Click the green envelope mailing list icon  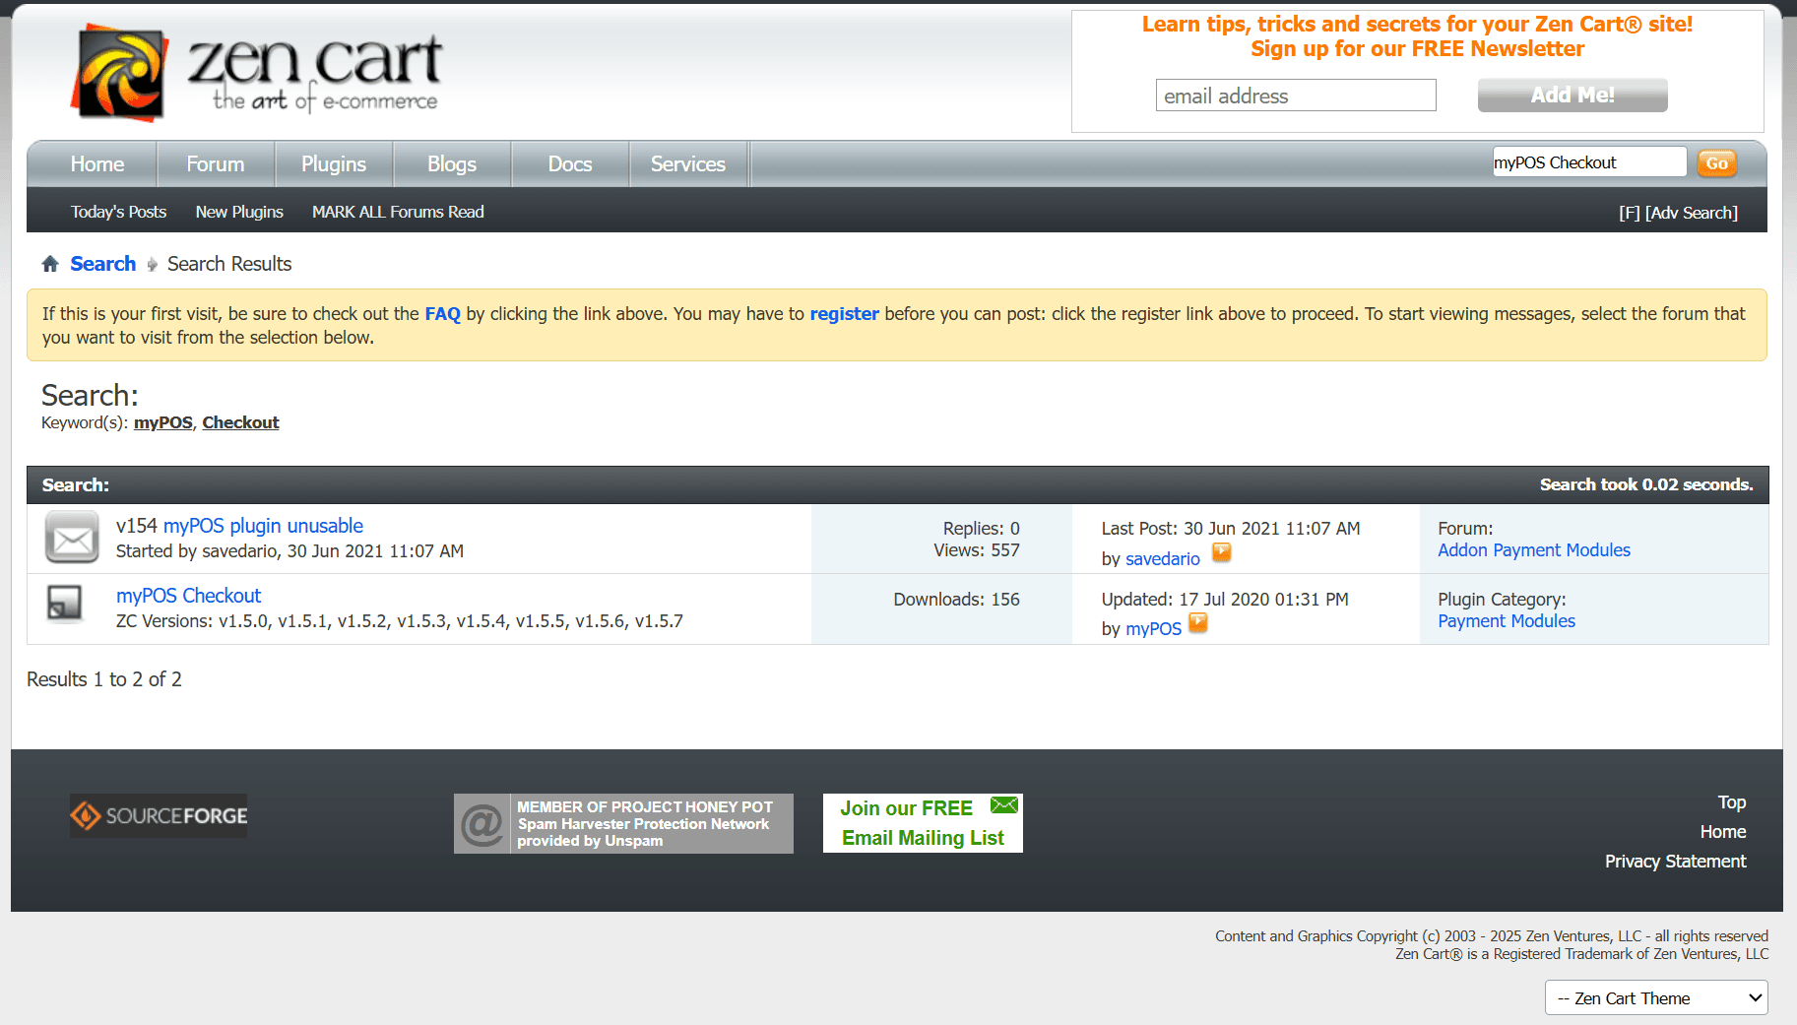1003,804
